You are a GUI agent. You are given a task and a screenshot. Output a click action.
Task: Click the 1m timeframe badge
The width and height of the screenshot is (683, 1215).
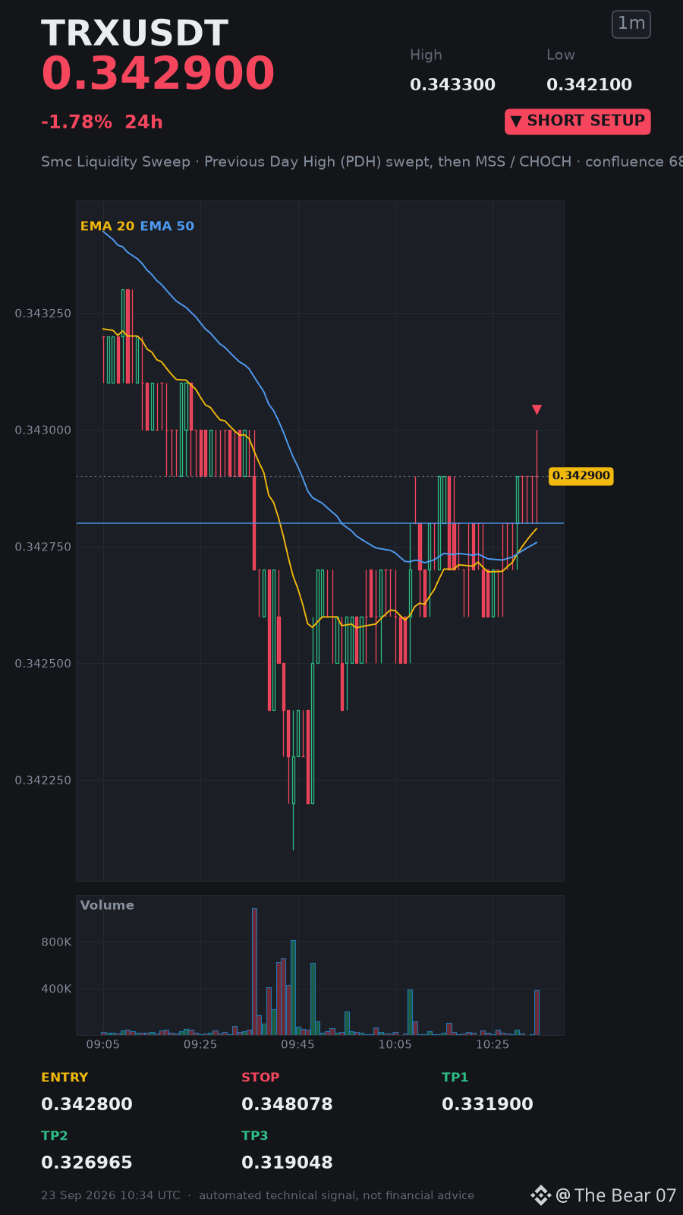631,24
